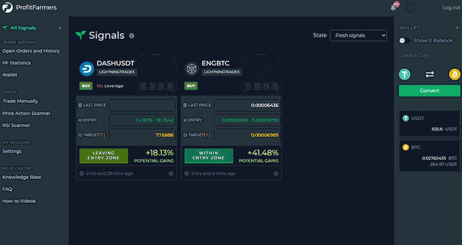
Task: Click the last price 0.00006436
Action: (x=265, y=105)
